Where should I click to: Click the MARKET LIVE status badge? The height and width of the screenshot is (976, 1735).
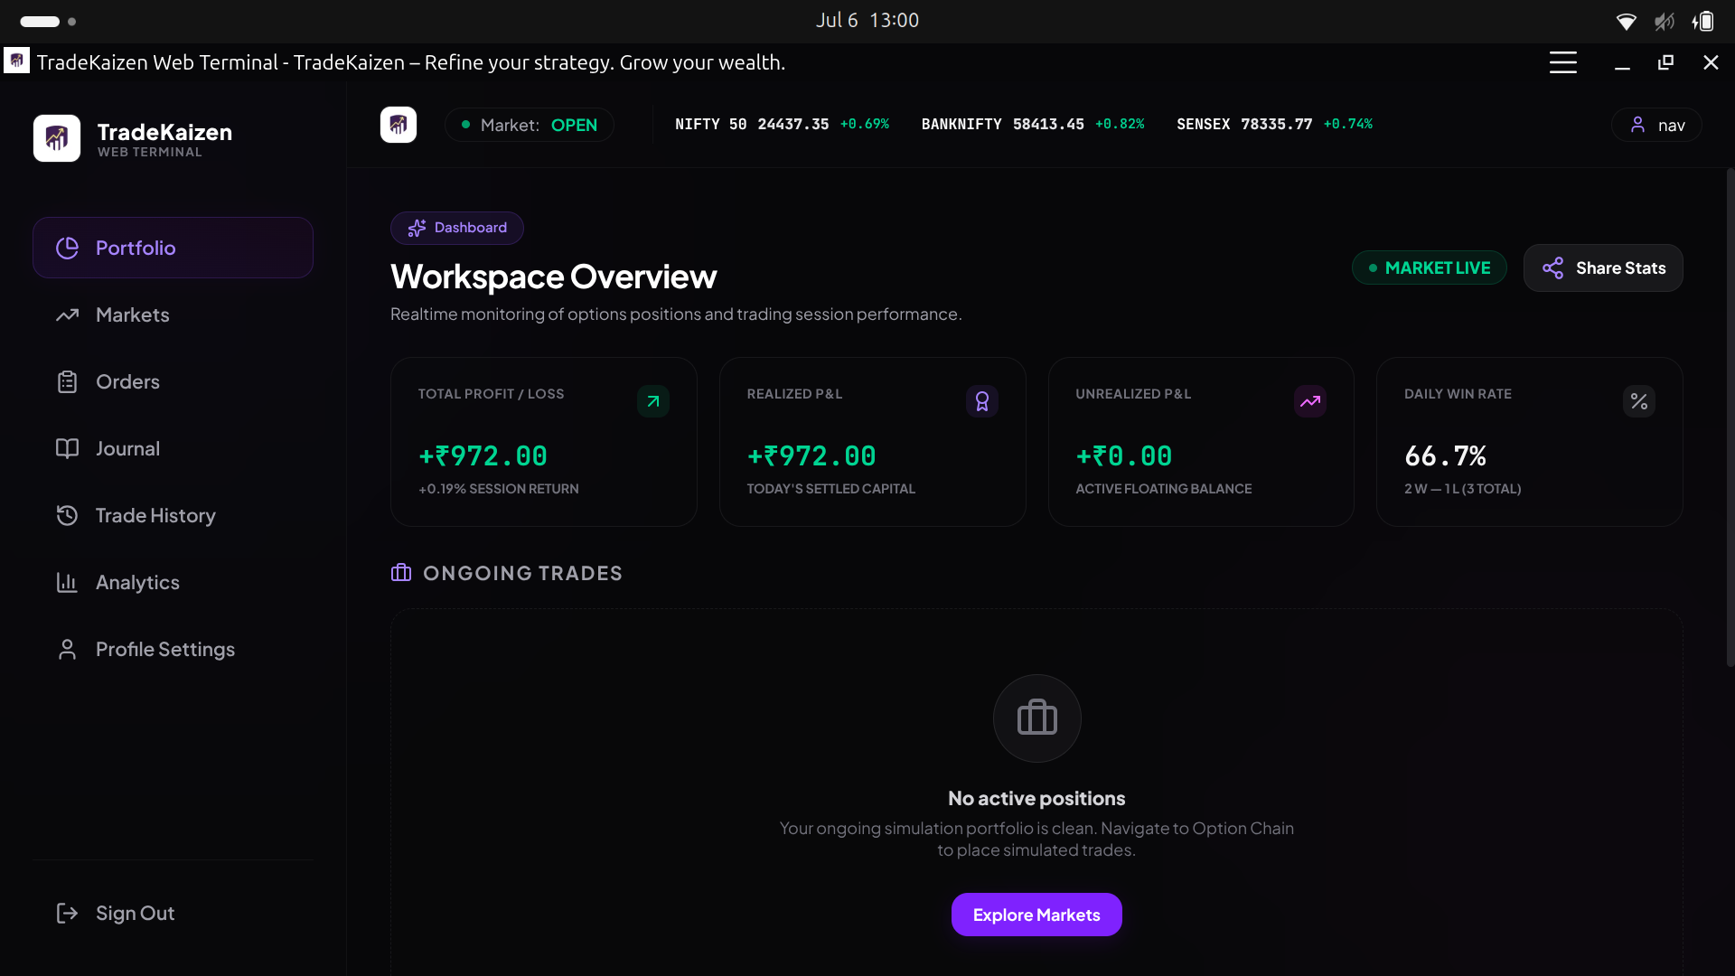coord(1429,267)
